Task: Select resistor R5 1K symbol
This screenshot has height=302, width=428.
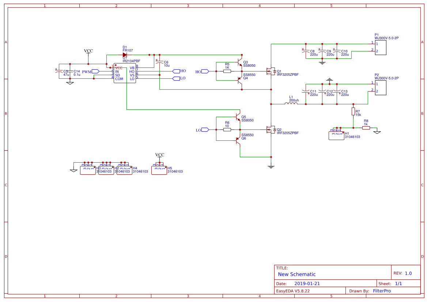Action: 227,71
